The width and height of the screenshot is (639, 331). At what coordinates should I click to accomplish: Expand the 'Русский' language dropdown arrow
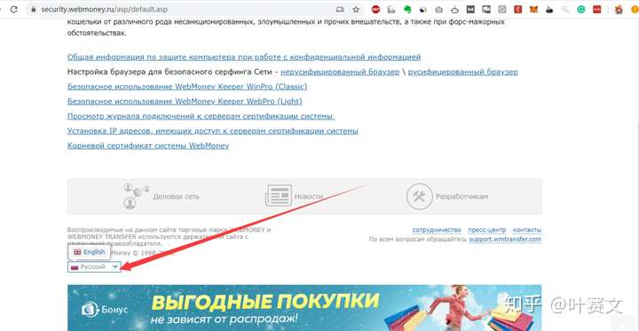pyautogui.click(x=114, y=266)
